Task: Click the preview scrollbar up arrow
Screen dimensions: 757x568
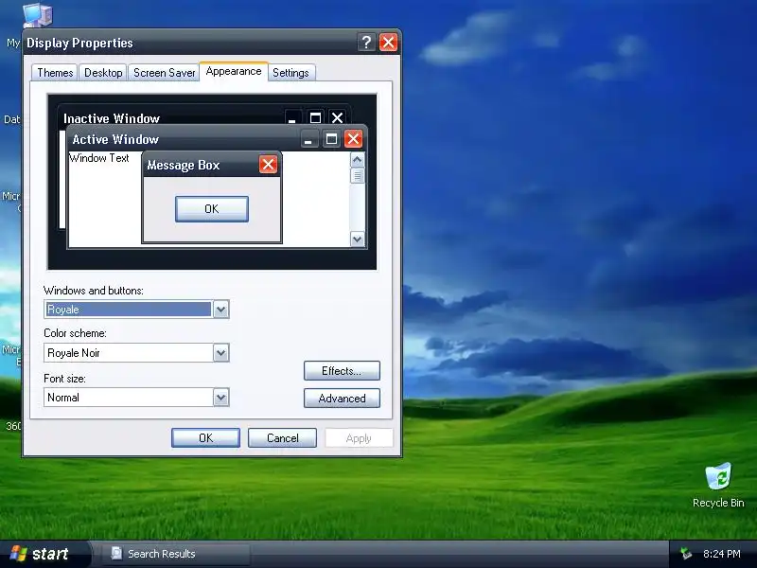Action: coord(358,160)
